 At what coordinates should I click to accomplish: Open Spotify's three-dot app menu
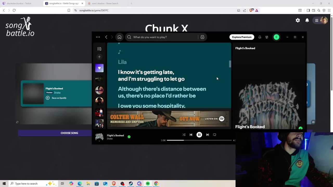[98, 37]
